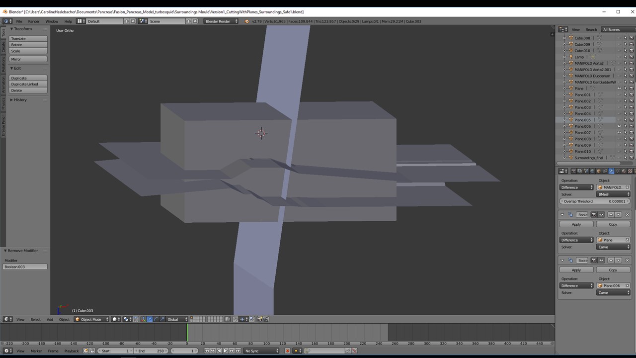Toggle viewport eye on Plane.006 boolean modifier
The image size is (636, 358).
click(x=601, y=260)
